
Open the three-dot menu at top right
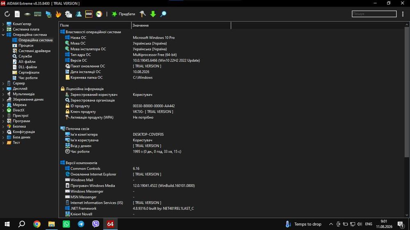403,14
